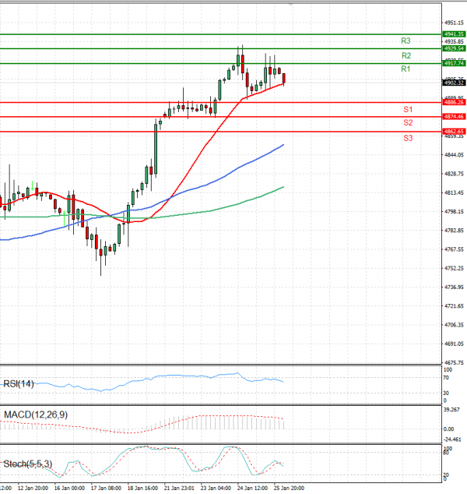Select the current price 4902.32 tag
The image size is (467, 494).
pos(454,83)
